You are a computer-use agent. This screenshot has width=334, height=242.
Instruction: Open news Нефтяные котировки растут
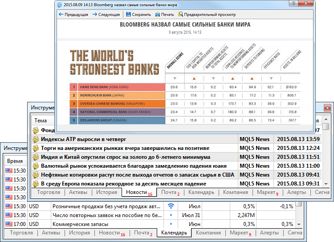[138, 175]
